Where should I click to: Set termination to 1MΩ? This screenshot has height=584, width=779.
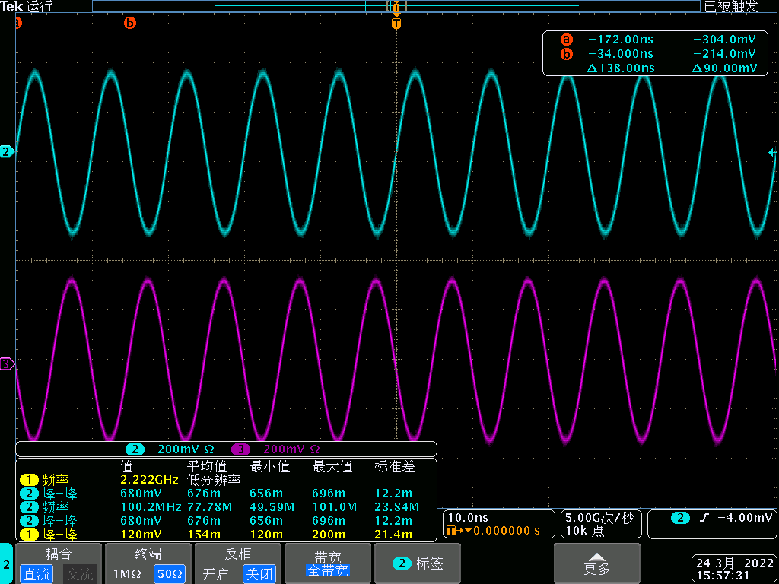pyautogui.click(x=128, y=575)
